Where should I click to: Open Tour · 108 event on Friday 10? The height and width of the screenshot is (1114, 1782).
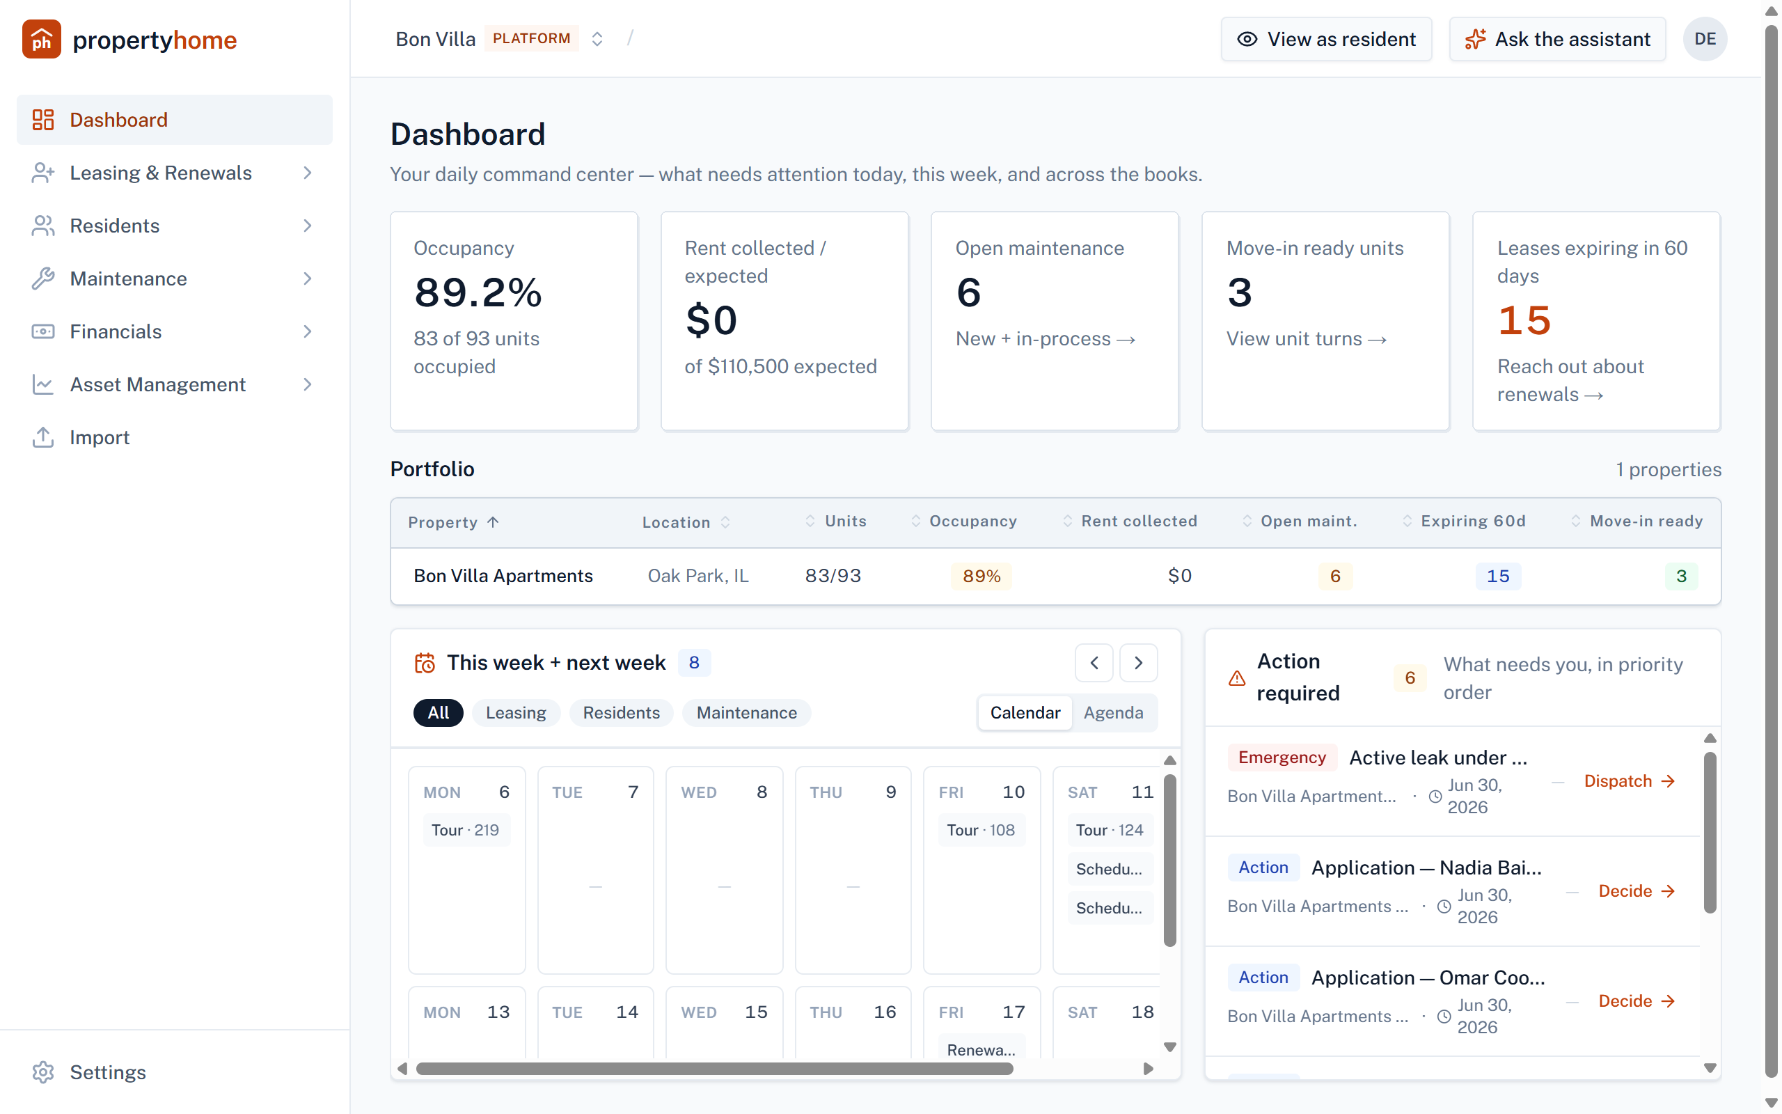click(x=981, y=831)
